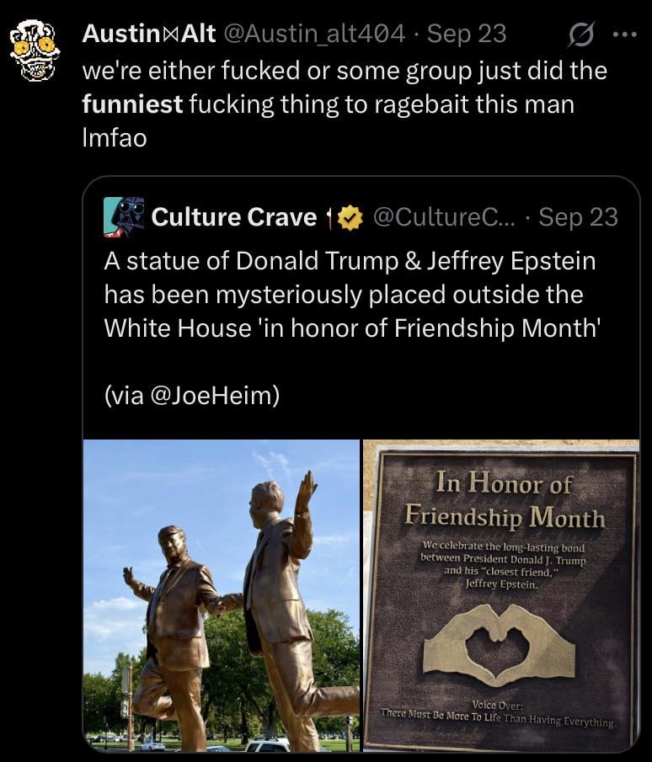Click the gold verified badge
The image size is (652, 762).
click(350, 217)
